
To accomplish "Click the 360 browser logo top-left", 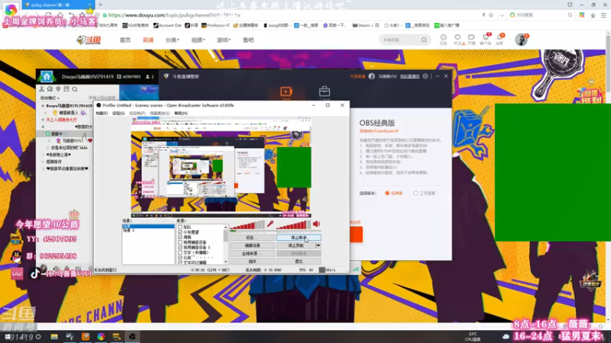I will click(x=11, y=8).
